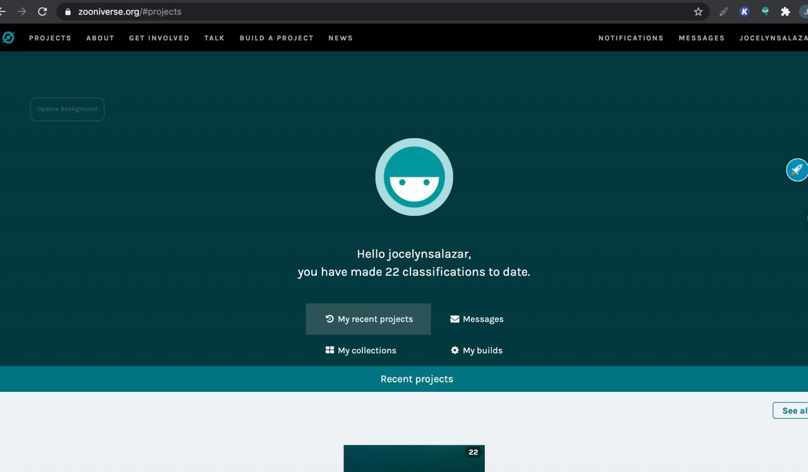Screen dimensions: 808x472
Task: Open the puzzle-piece Extensions menu
Action: (x=785, y=11)
